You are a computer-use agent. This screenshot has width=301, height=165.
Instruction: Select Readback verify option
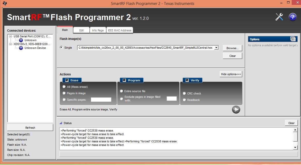point(184,100)
